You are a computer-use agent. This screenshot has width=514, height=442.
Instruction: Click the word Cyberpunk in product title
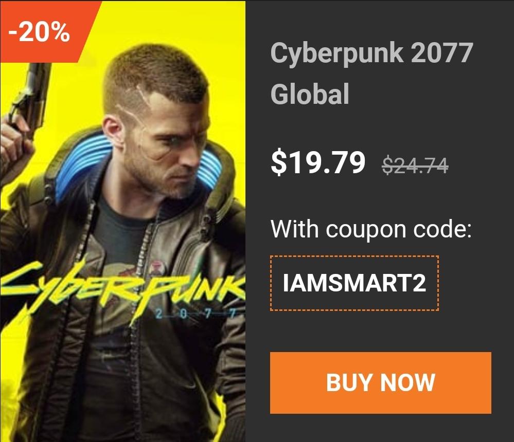337,53
